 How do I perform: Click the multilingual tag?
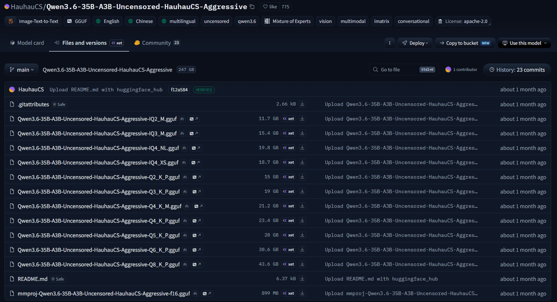coord(179,21)
